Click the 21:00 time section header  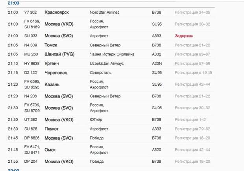pyautogui.click(x=13, y=3)
